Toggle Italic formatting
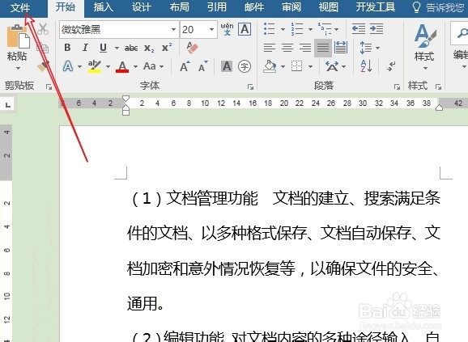 pos(85,48)
